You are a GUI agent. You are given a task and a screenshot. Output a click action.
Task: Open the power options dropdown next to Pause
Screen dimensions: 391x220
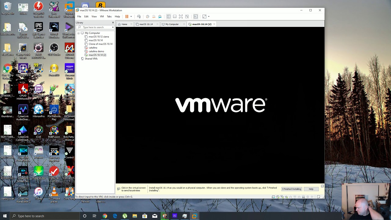(131, 16)
